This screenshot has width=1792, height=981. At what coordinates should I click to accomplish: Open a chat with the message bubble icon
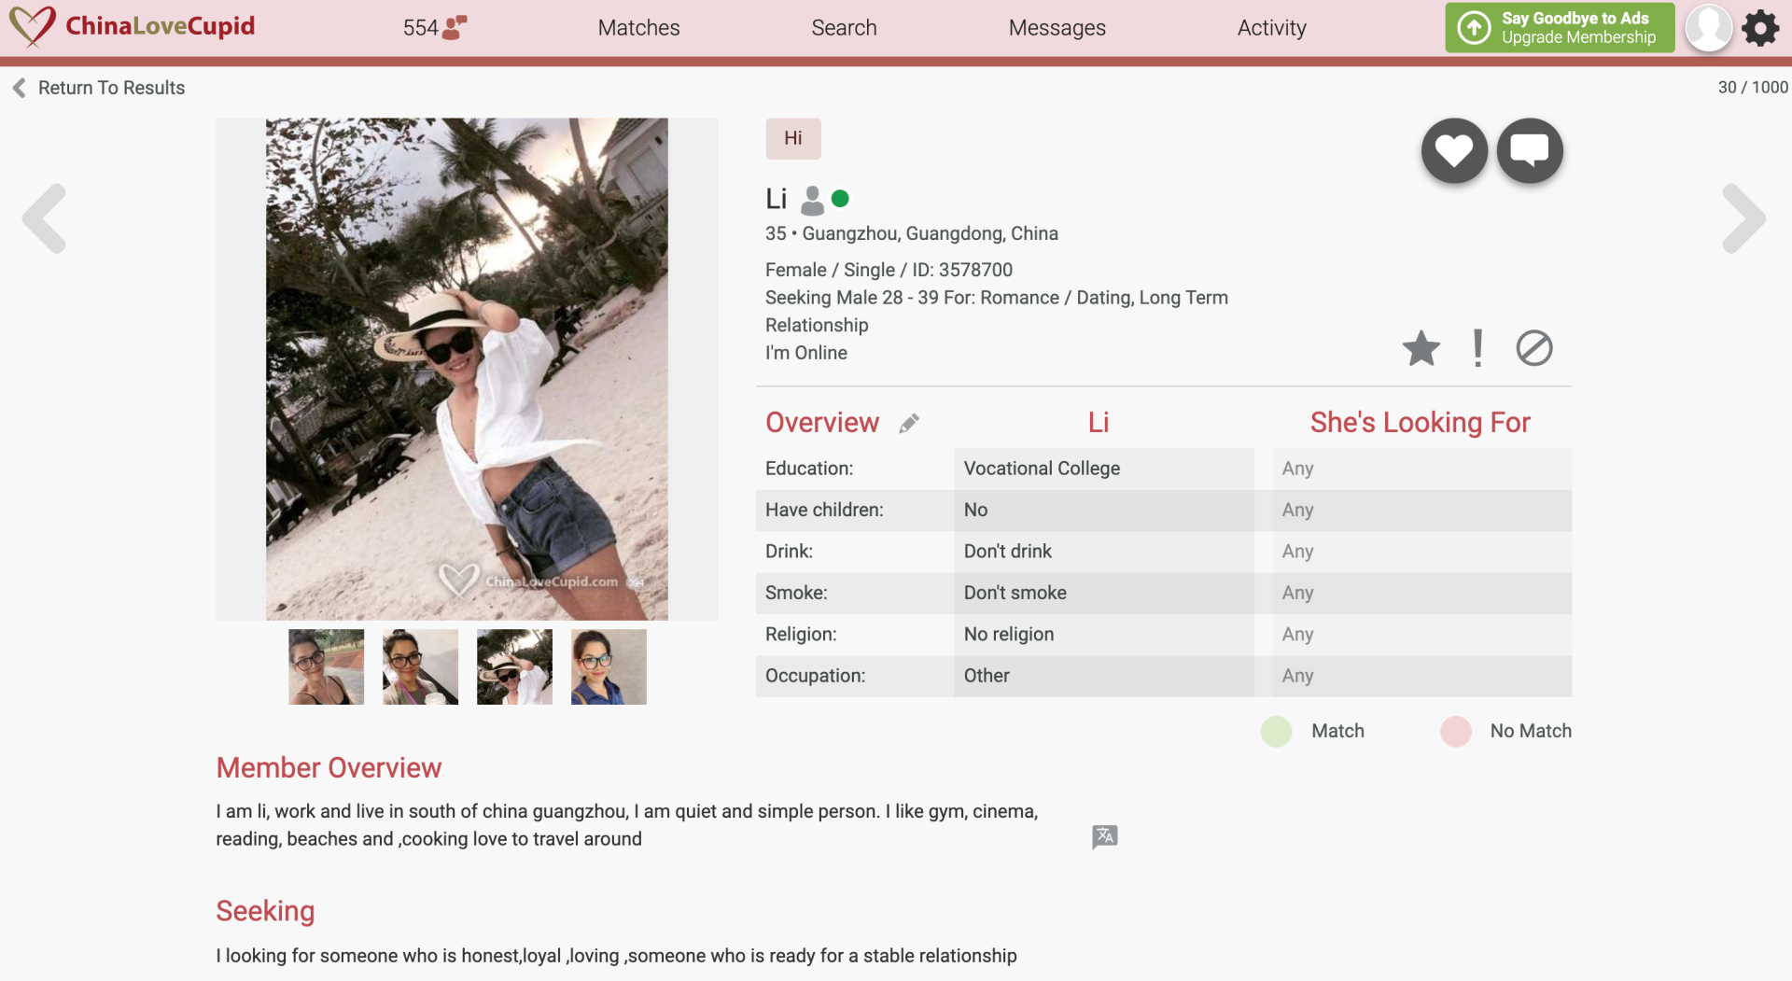point(1529,149)
